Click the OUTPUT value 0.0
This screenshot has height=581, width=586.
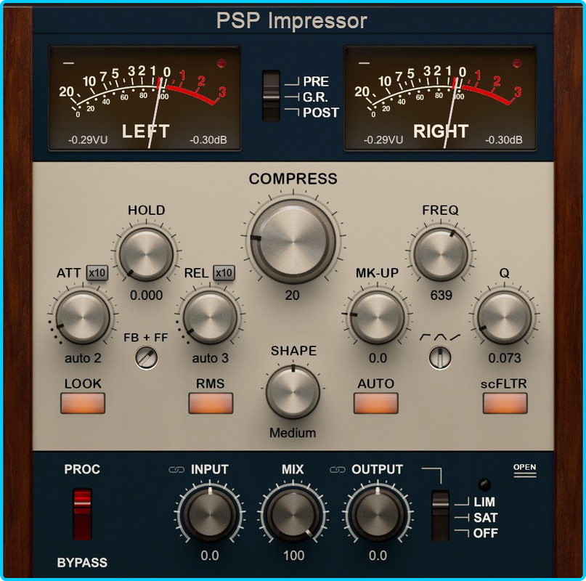click(378, 556)
